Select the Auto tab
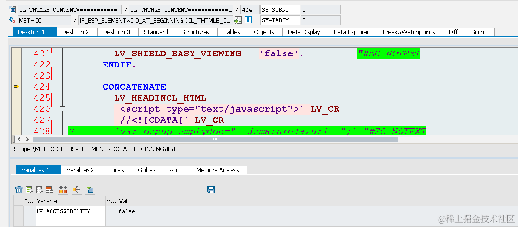 pyautogui.click(x=178, y=170)
